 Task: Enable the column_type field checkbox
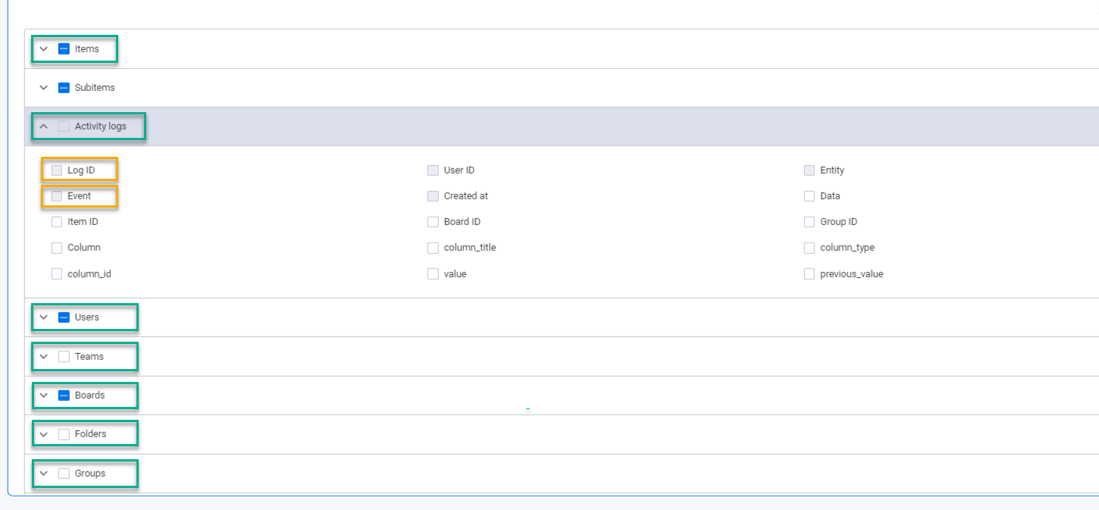809,247
